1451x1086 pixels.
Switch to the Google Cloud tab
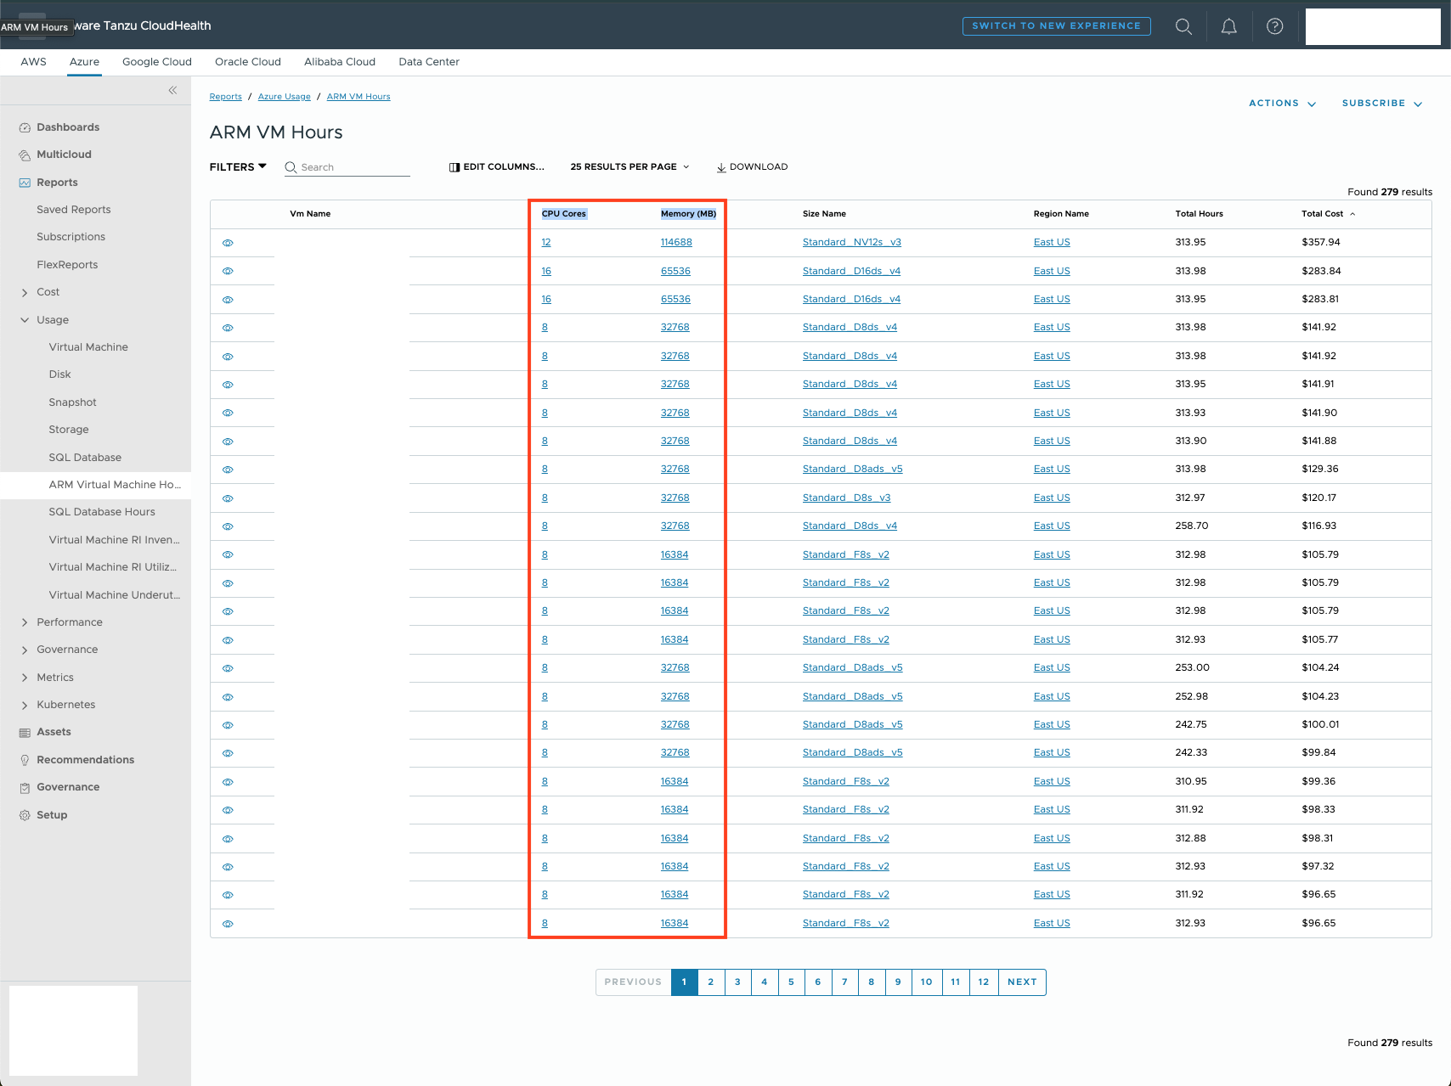157,62
